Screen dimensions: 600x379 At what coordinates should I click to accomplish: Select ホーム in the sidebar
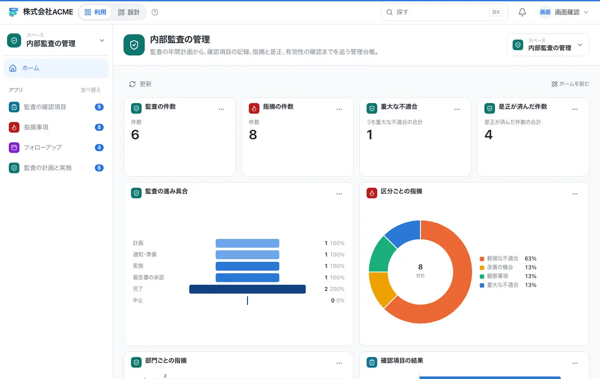tap(56, 68)
